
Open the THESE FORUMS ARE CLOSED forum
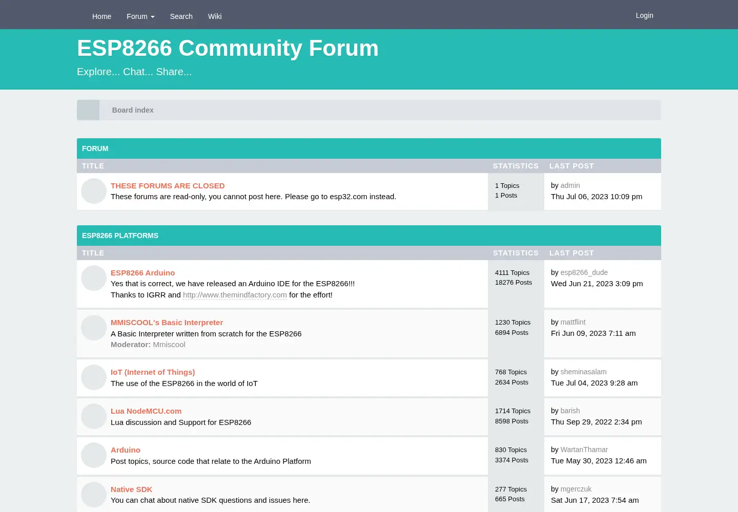tap(168, 186)
